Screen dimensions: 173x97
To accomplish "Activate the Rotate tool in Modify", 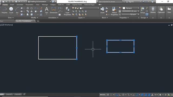I will coord(32,8).
